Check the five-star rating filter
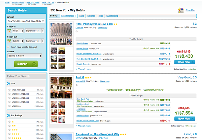The width and height of the screenshot is (202, 140). click(9, 138)
